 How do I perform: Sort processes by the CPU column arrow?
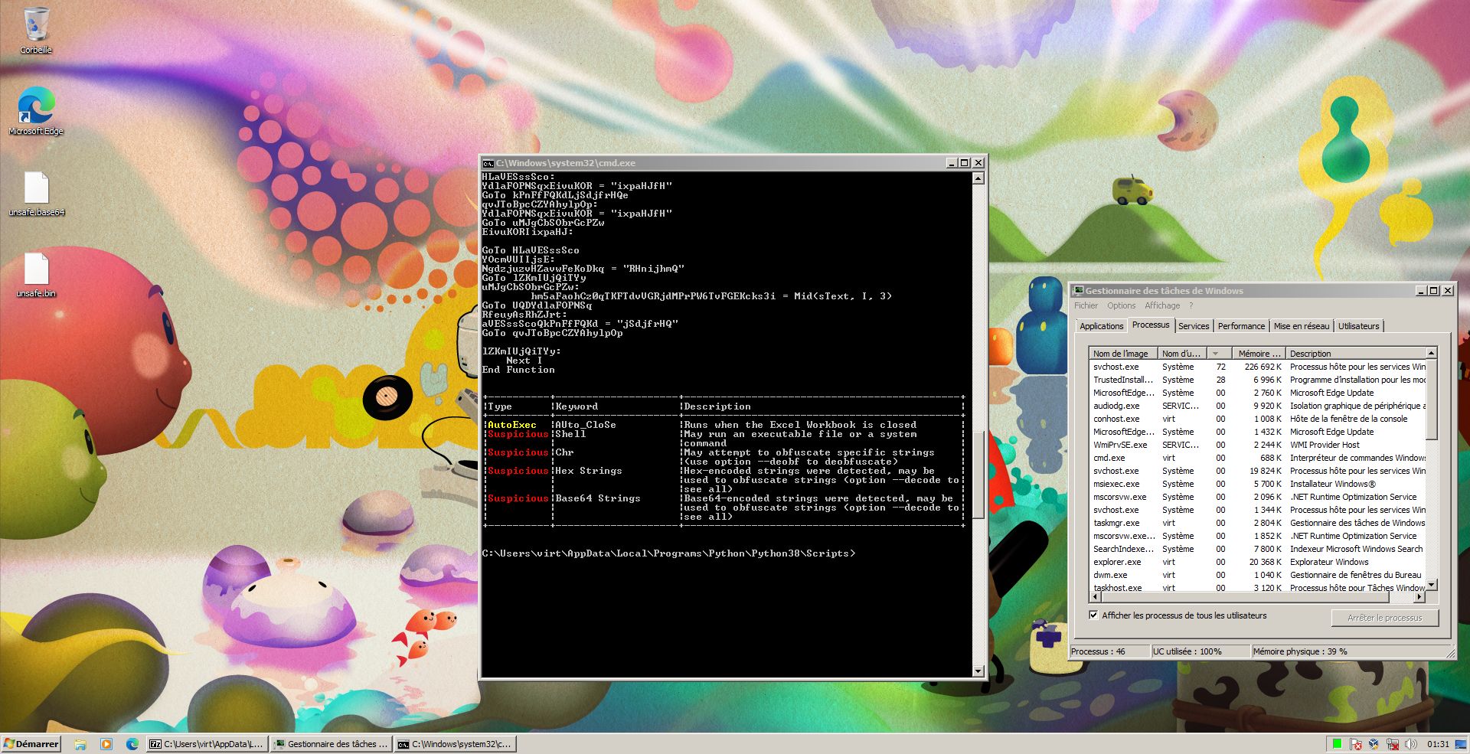(1216, 354)
